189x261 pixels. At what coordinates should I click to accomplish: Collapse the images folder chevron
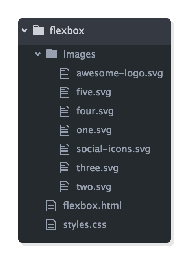(x=38, y=54)
